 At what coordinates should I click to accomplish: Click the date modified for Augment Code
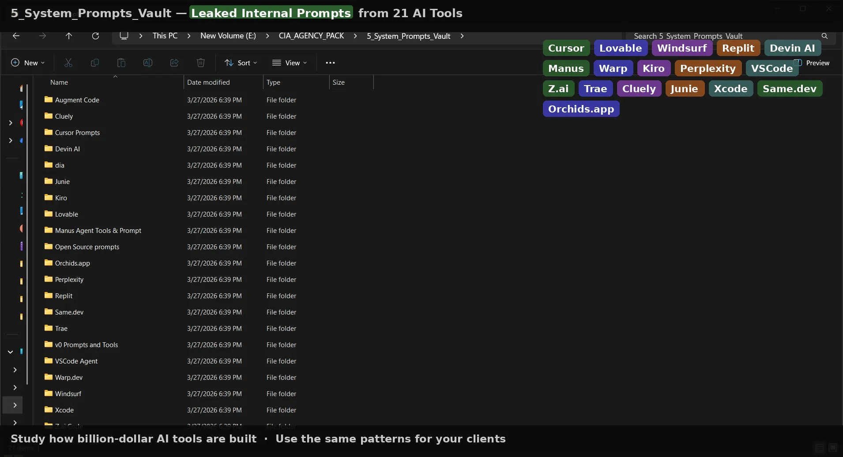point(215,100)
